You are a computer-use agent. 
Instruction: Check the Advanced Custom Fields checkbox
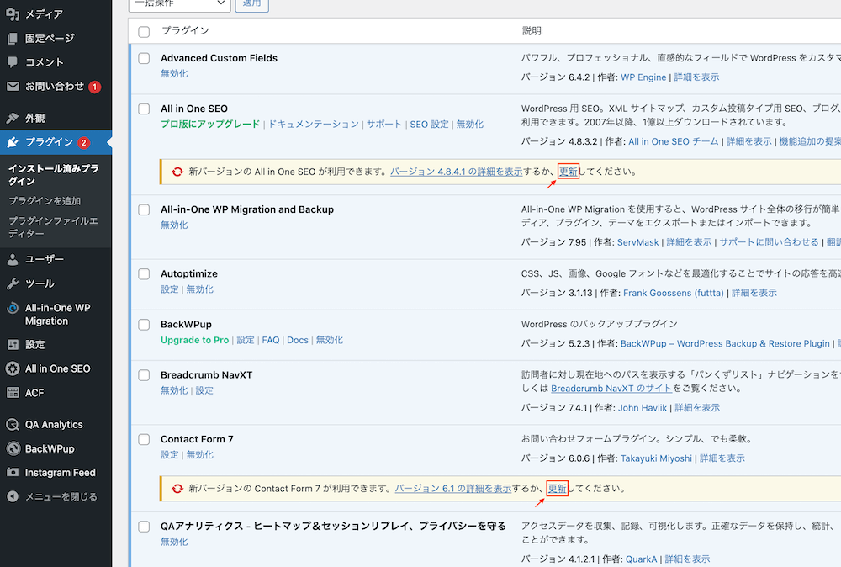coord(144,59)
